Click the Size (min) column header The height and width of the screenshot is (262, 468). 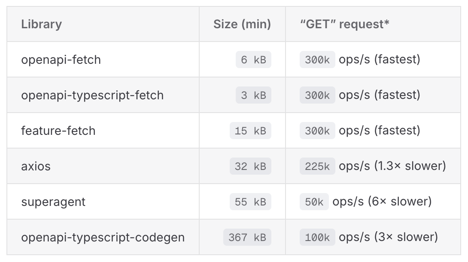(242, 24)
